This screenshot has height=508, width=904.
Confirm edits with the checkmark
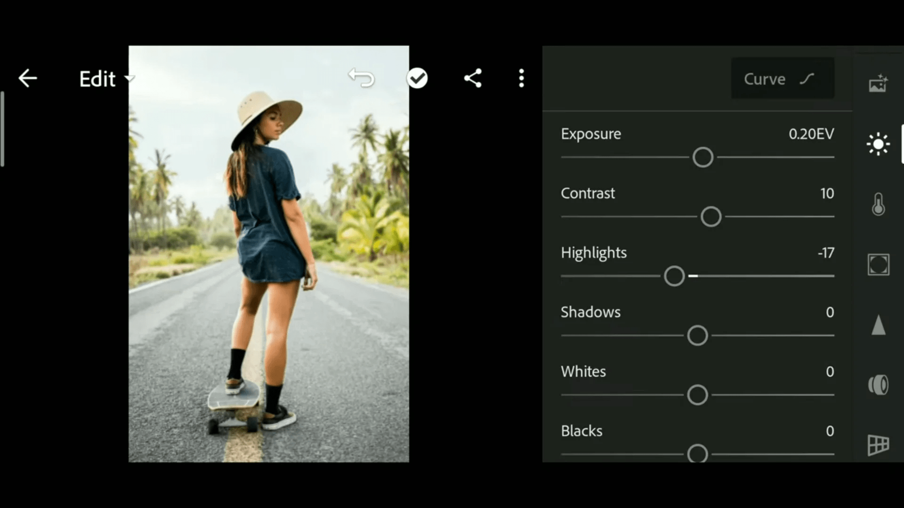pyautogui.click(x=417, y=78)
